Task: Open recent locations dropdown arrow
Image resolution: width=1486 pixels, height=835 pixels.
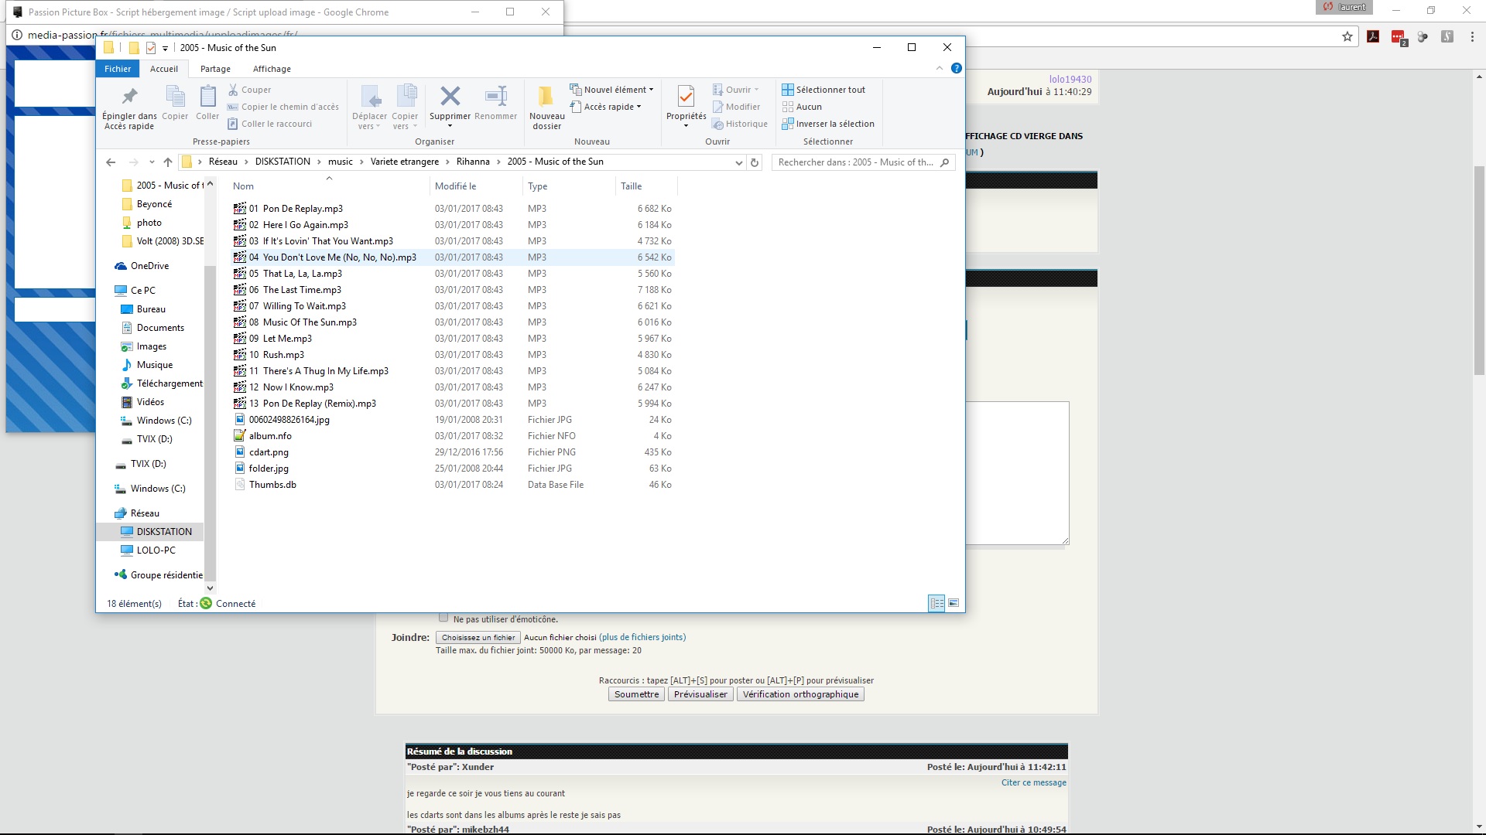Action: tap(152, 162)
